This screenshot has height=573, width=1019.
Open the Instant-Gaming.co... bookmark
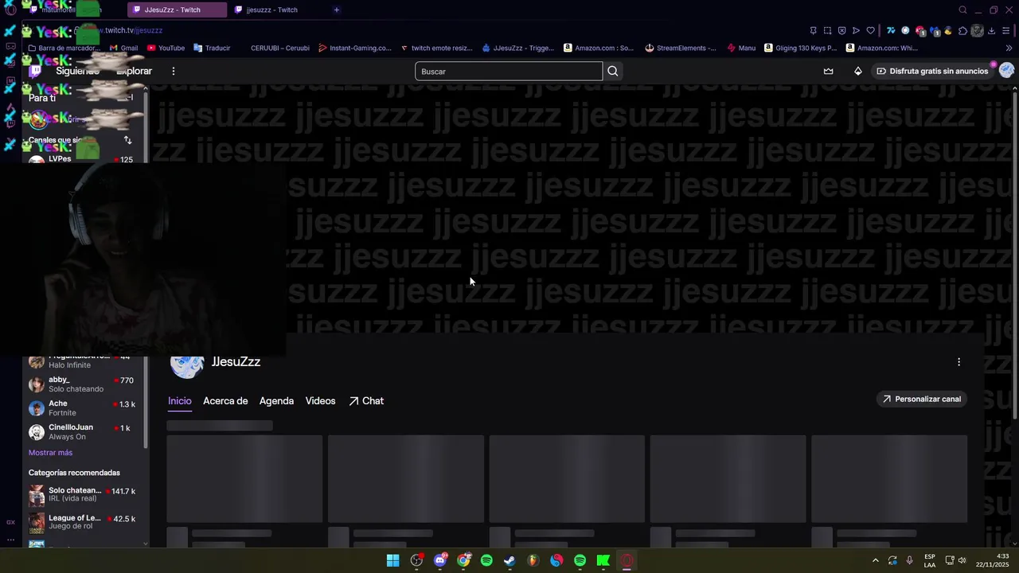coord(355,48)
